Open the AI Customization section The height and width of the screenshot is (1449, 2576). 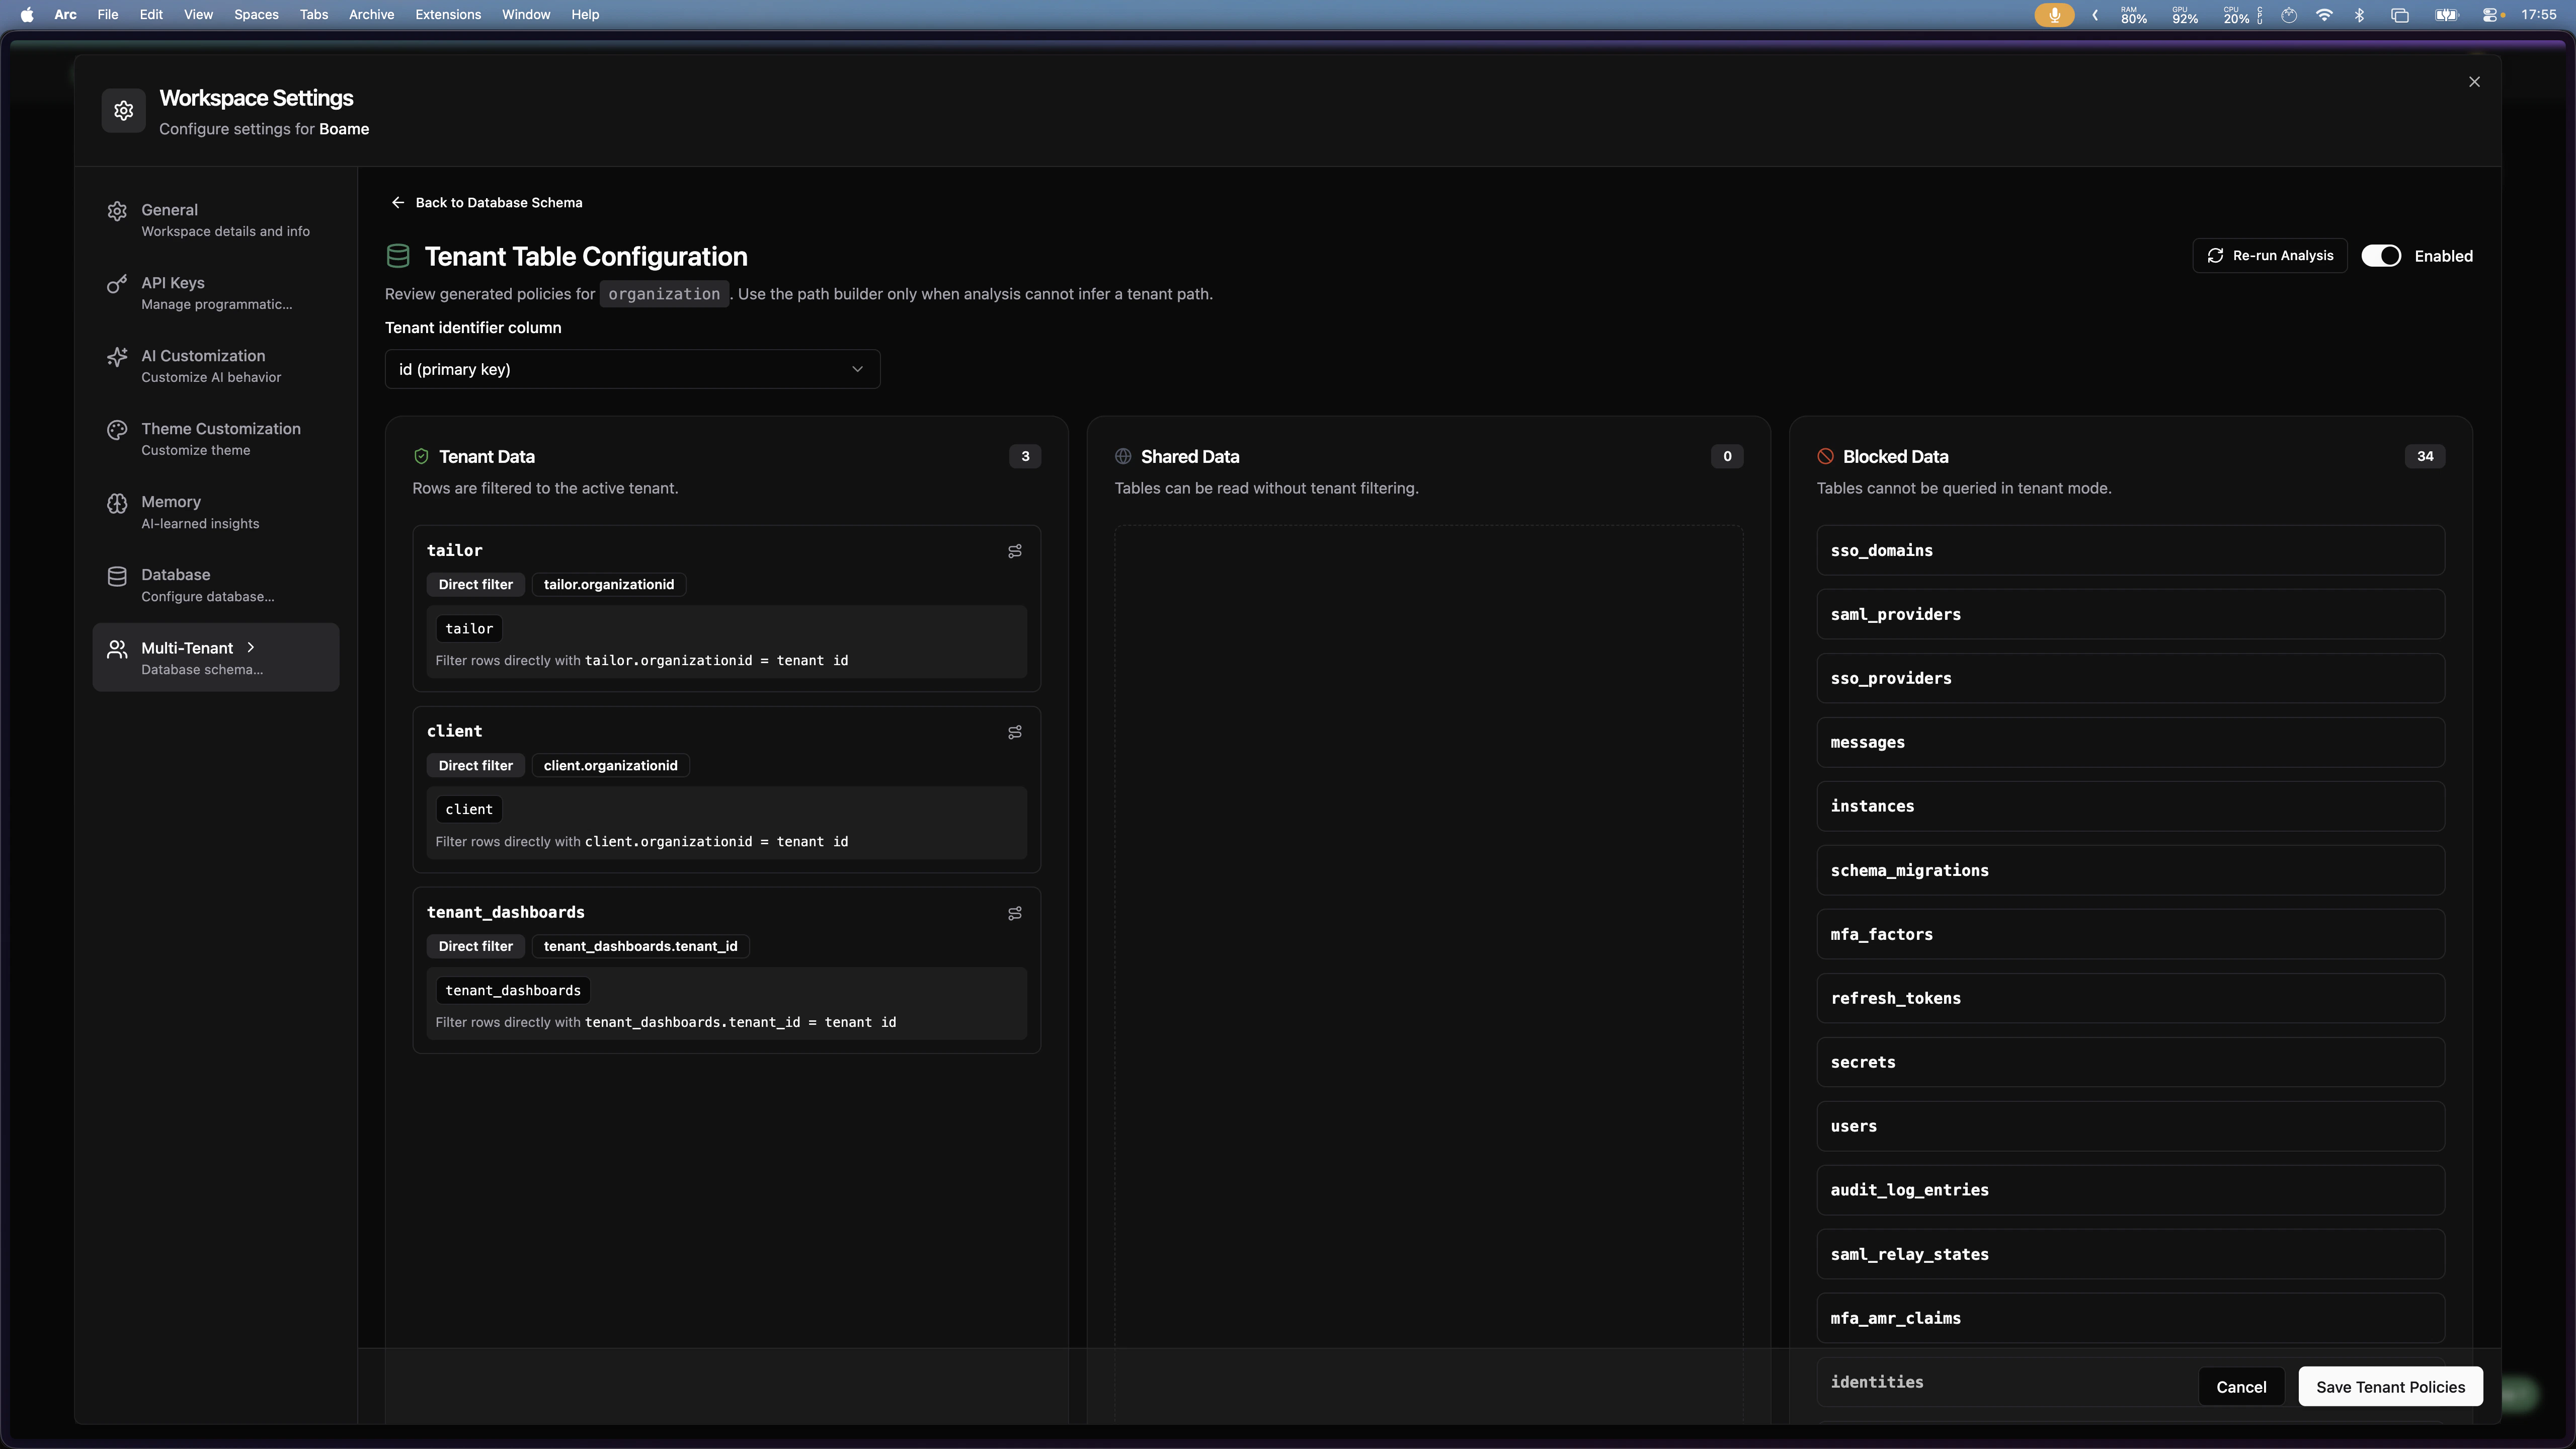click(x=216, y=366)
